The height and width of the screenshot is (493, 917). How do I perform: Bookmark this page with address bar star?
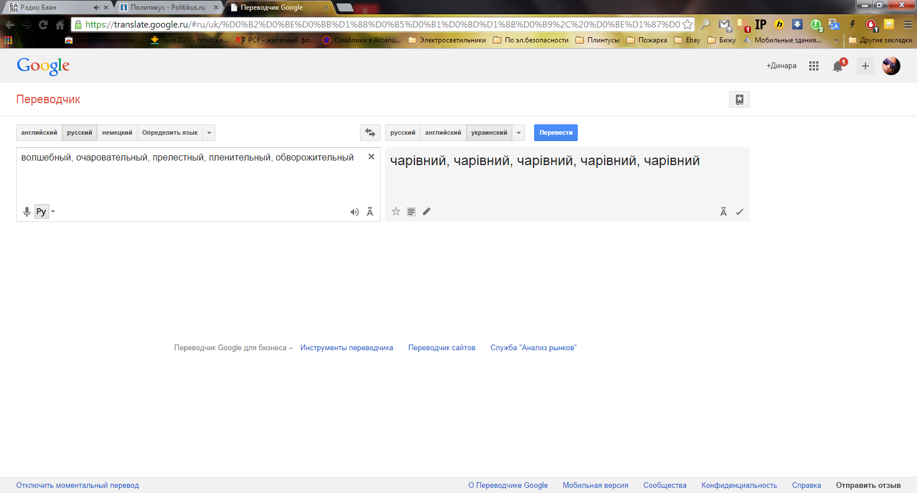[687, 25]
